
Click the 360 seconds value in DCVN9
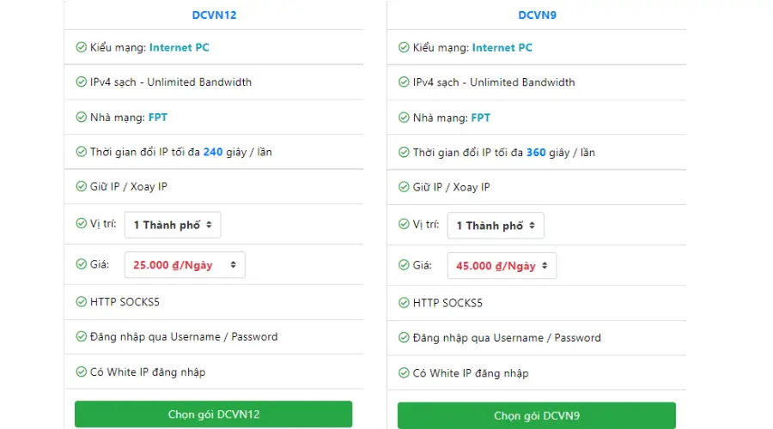click(536, 153)
